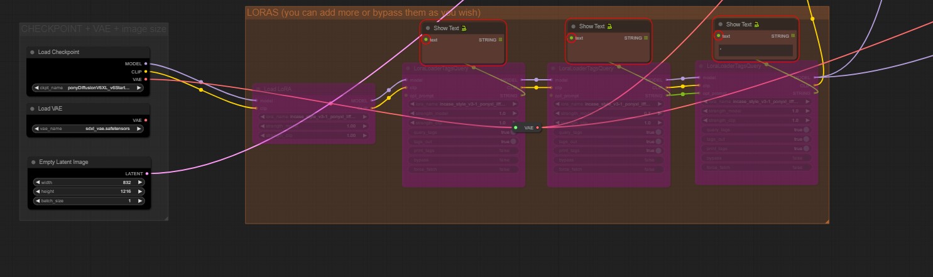Viewport: 933px width, 277px height.
Task: Select the Empty Latent Image node title
Action: [63, 162]
